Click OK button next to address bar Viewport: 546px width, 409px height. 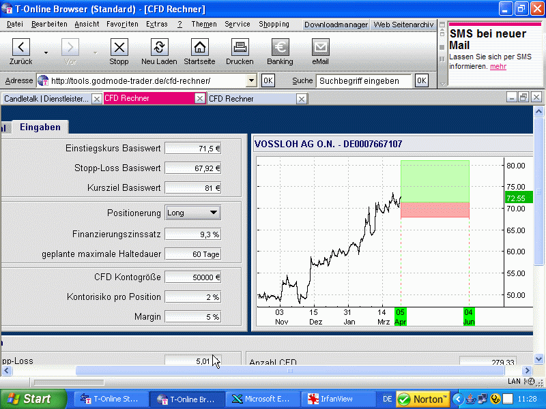pyautogui.click(x=268, y=80)
